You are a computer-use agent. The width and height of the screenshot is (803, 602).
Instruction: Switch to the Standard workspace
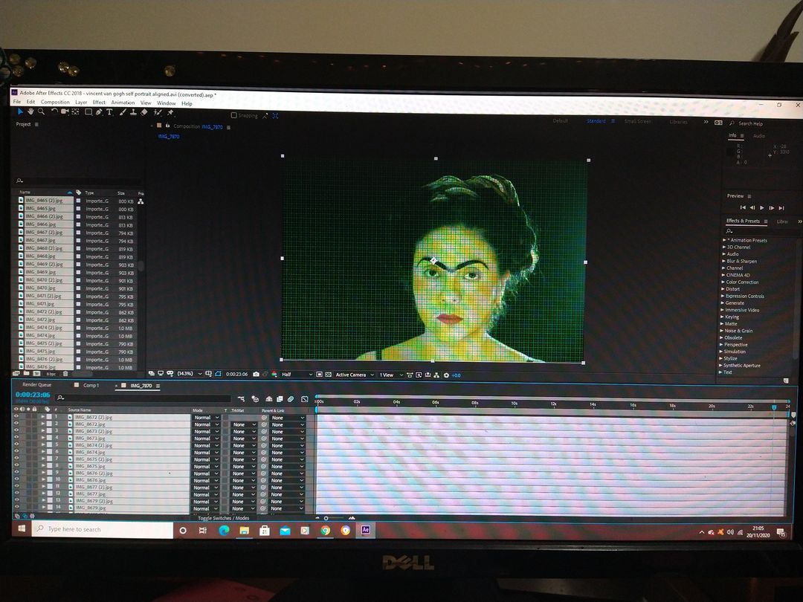[x=596, y=120]
